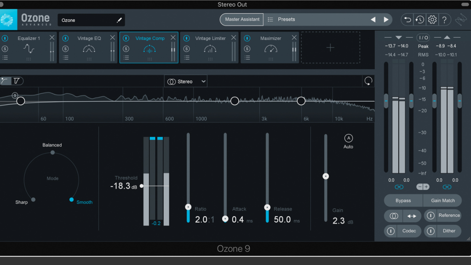Enable the Dither power toggle

430,231
